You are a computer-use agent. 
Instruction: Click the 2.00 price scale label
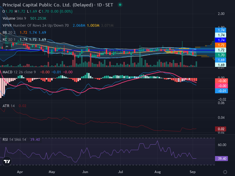(221, 14)
